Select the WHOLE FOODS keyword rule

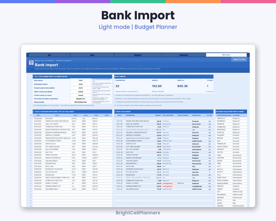coord(222,147)
